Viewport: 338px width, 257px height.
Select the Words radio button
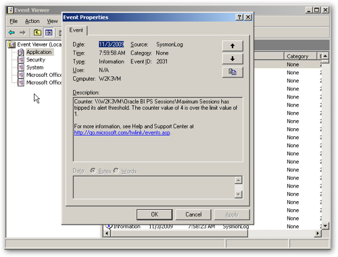[x=116, y=171]
